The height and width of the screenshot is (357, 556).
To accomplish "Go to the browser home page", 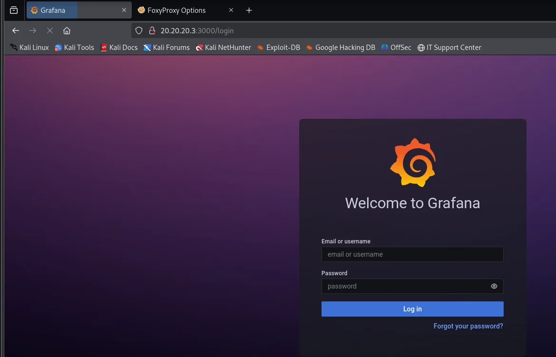I will pyautogui.click(x=67, y=31).
